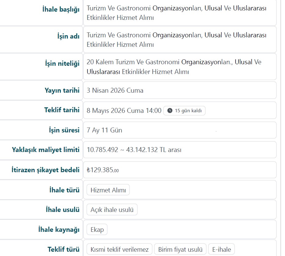Viewport: 285px width, 256px height.
Task: Click the ₺129.385,00 complaint fee amount
Action: point(103,170)
